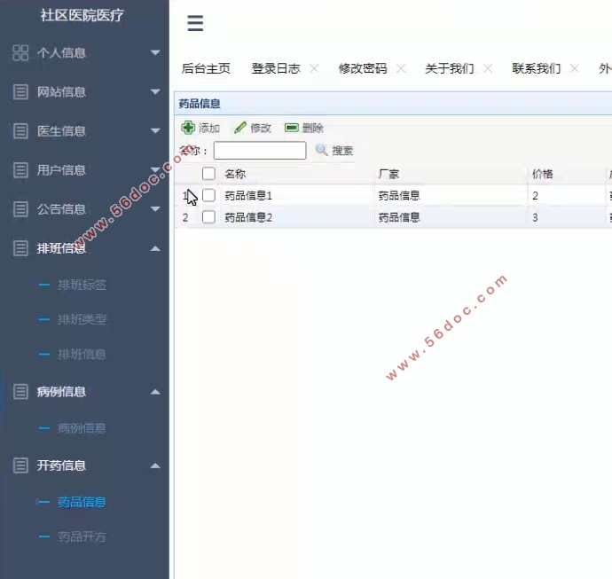Click the document icon beside 公告信息
Image resolution: width=612 pixels, height=579 pixels.
[x=20, y=209]
